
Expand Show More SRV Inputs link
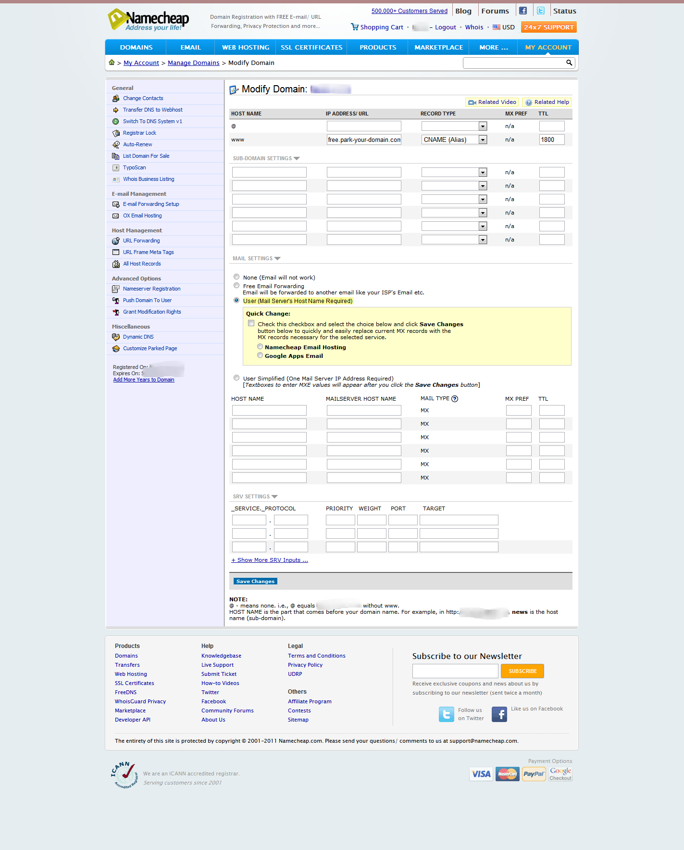coord(270,560)
